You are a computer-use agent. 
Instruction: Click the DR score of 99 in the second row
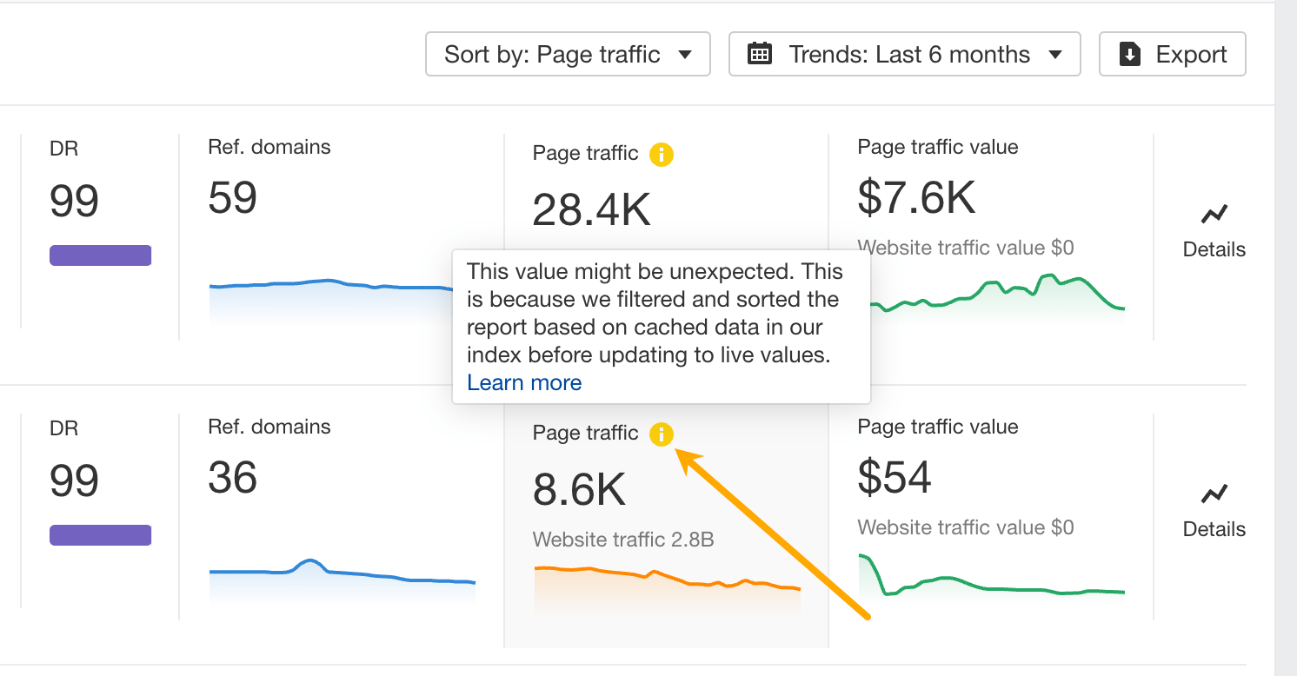[x=73, y=480]
